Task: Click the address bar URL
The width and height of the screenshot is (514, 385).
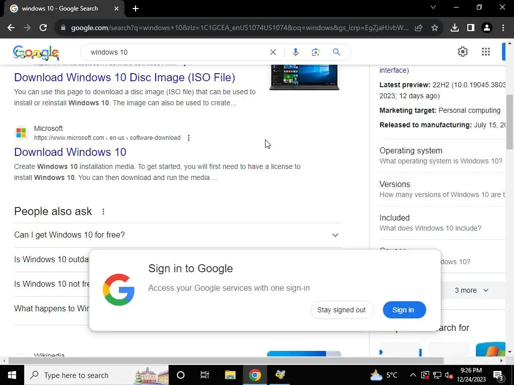Action: coord(239,28)
